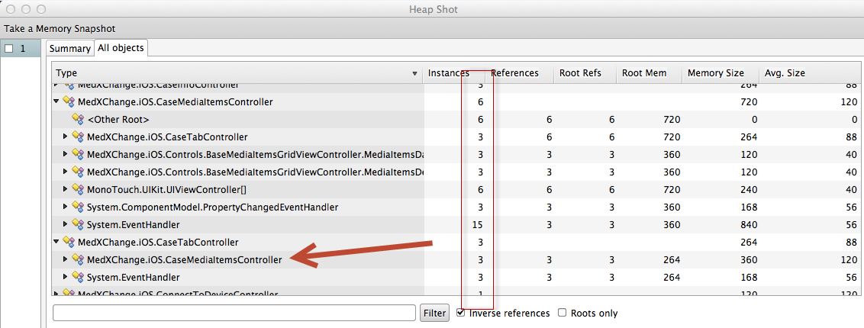Click the filter text input field

pos(234,313)
